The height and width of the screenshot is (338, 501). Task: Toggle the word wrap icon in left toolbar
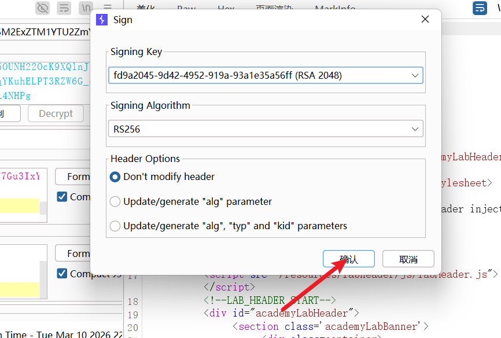[x=64, y=8]
